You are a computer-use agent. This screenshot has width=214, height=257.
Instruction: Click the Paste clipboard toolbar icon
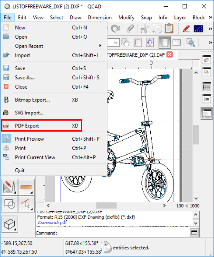click(x=169, y=29)
